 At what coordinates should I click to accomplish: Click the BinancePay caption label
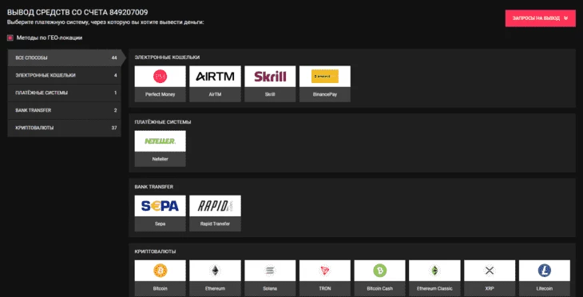tap(324, 94)
